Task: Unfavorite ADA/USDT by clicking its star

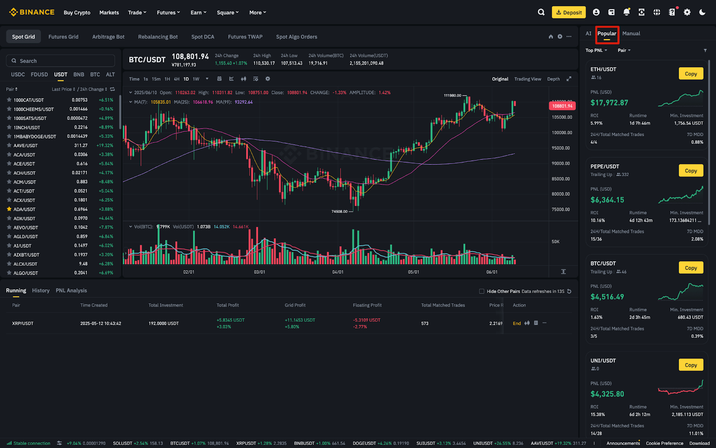Action: (9, 209)
